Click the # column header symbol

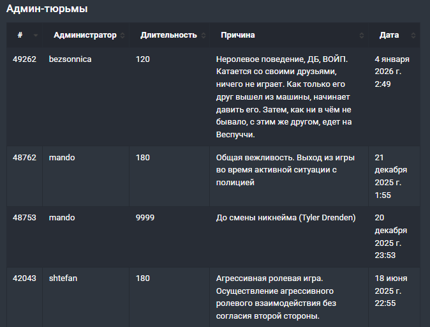point(20,35)
